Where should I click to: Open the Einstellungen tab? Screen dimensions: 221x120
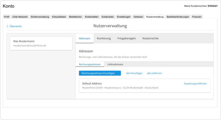click(x=124, y=17)
